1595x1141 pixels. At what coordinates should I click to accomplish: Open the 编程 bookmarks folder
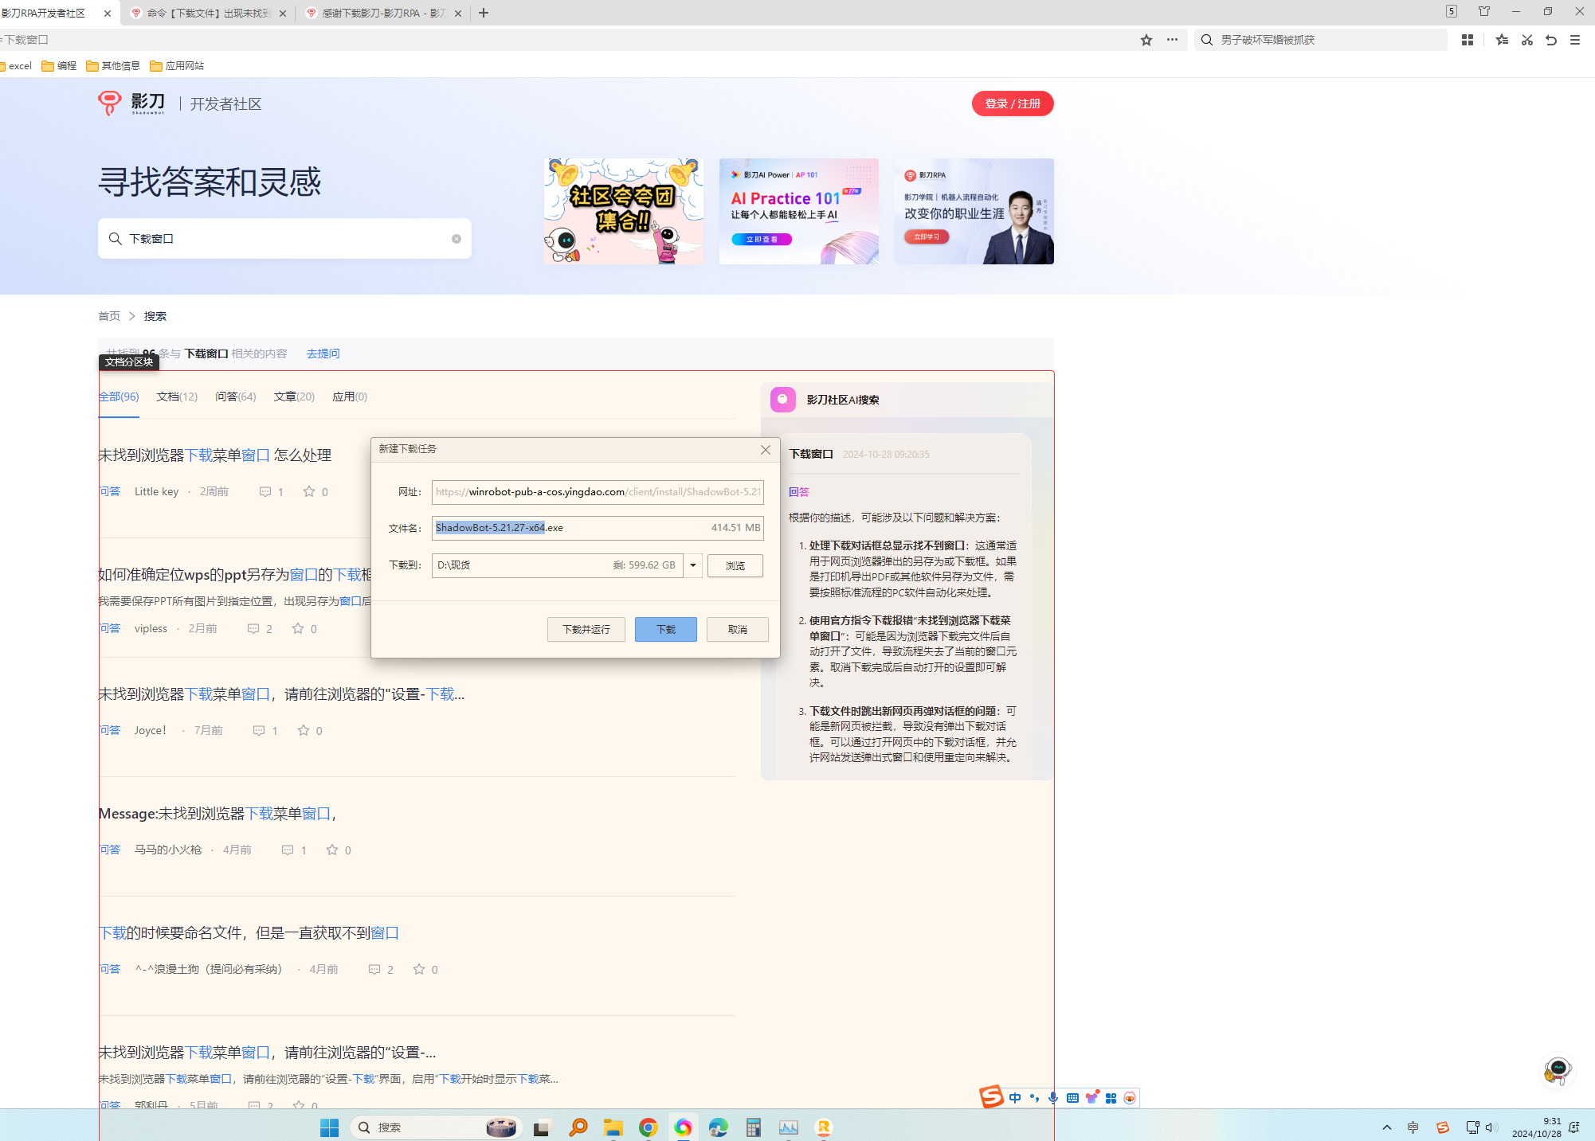60,66
